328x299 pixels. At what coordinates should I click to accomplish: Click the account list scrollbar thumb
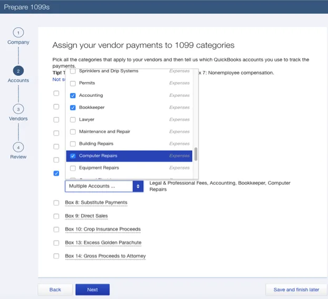pyautogui.click(x=196, y=154)
